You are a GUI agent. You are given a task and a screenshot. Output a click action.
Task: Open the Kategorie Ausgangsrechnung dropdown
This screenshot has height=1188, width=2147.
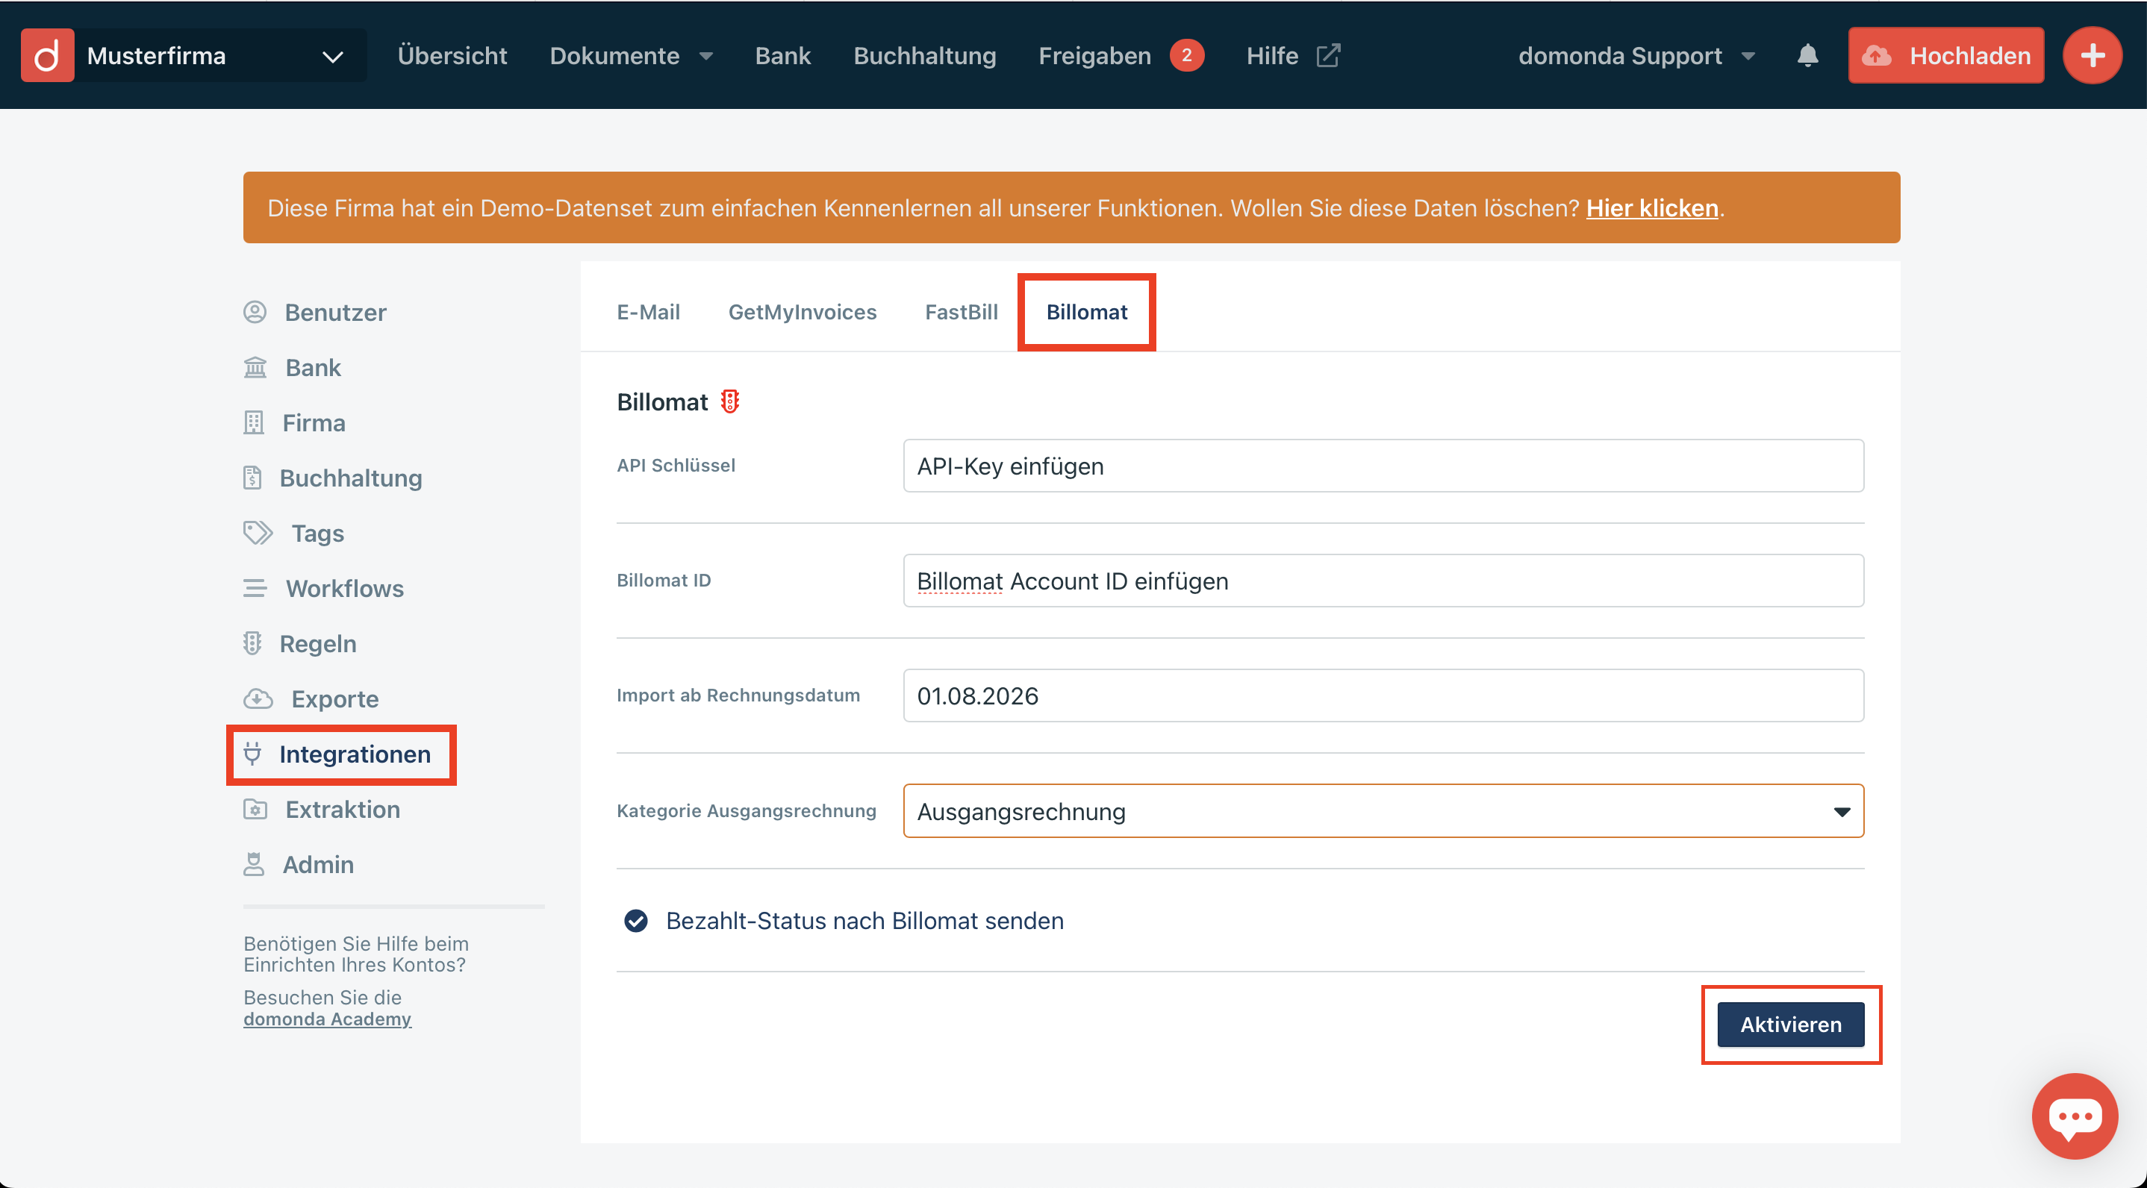pyautogui.click(x=1383, y=810)
